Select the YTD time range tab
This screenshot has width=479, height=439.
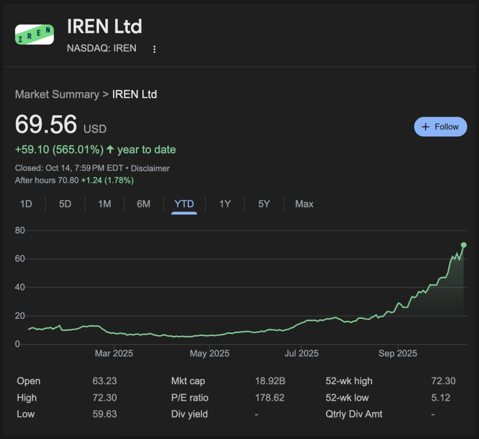click(184, 204)
